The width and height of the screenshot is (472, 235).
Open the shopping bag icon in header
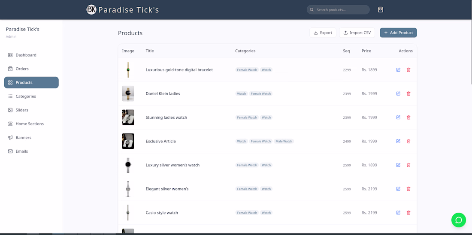(381, 9)
